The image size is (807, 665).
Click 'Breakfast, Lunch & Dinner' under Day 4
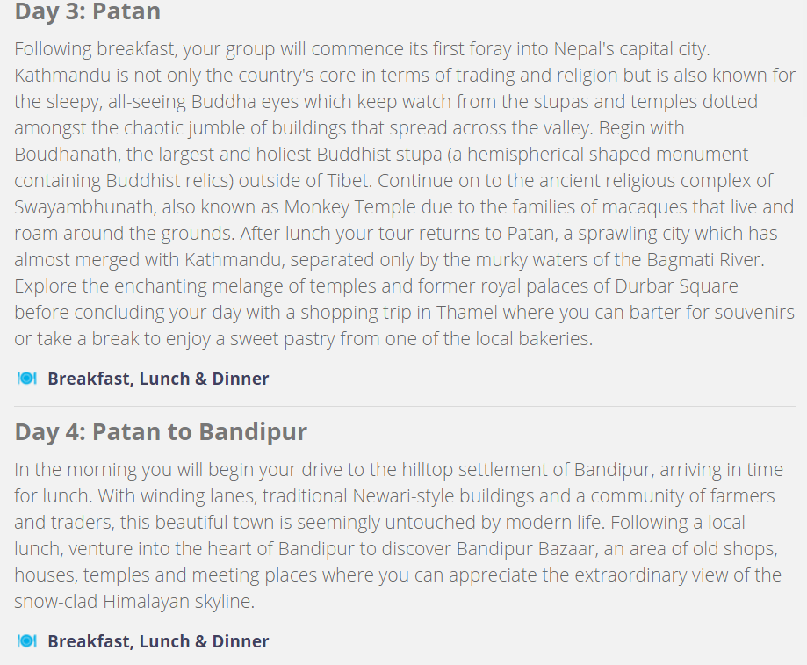(x=158, y=641)
